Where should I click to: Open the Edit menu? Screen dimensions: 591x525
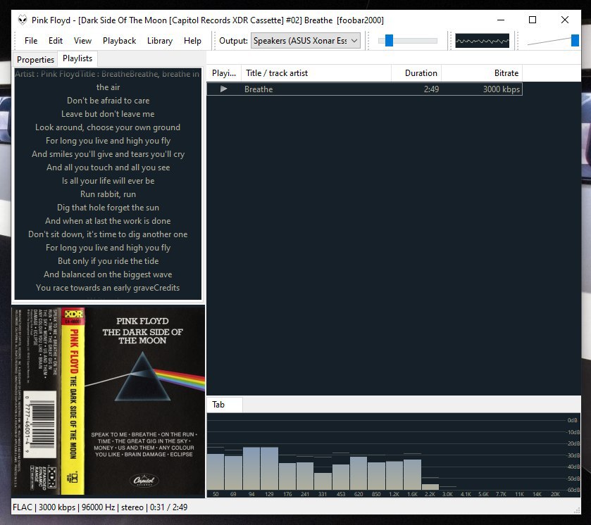pos(56,41)
